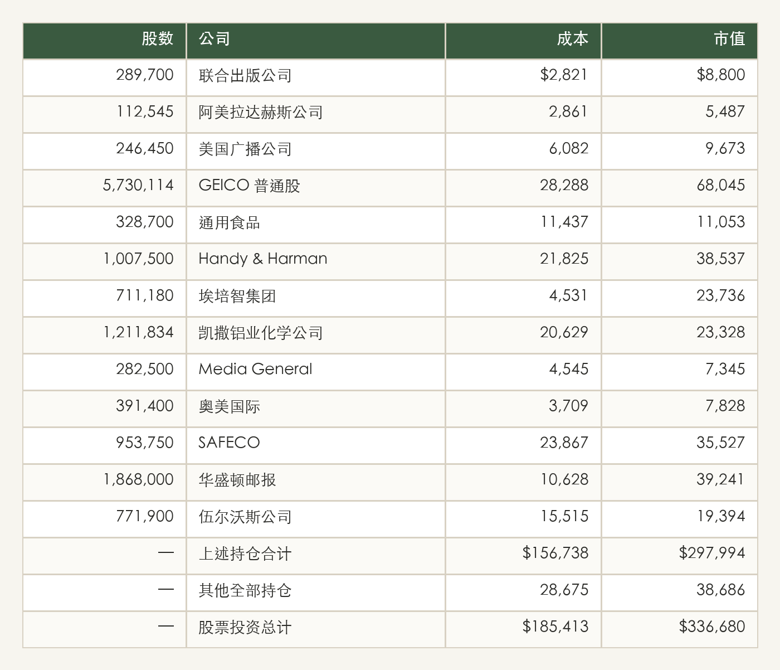Viewport: 780px width, 670px height.
Task: Select cost value 21,825
Action: coord(564,259)
